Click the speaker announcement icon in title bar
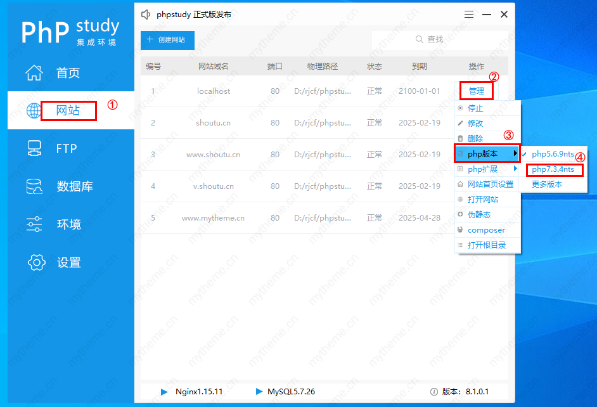 (x=146, y=14)
